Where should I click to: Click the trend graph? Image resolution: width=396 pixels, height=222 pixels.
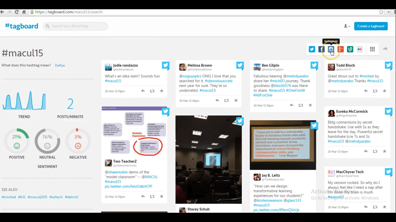(x=24, y=101)
